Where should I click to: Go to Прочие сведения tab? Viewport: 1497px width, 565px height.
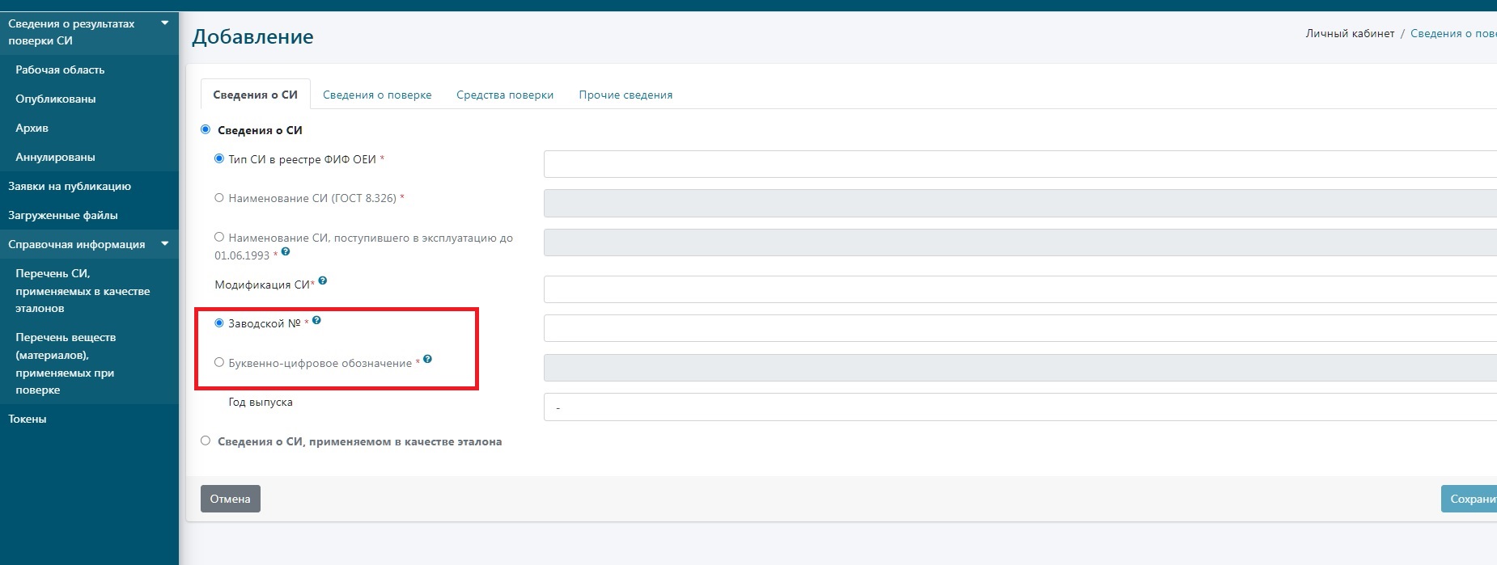tap(626, 95)
